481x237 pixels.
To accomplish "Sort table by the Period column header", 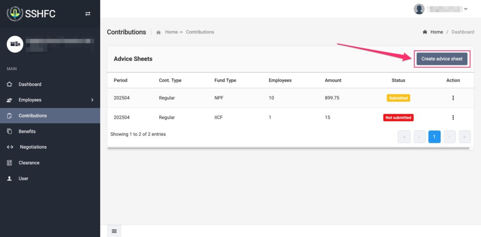I will click(120, 80).
